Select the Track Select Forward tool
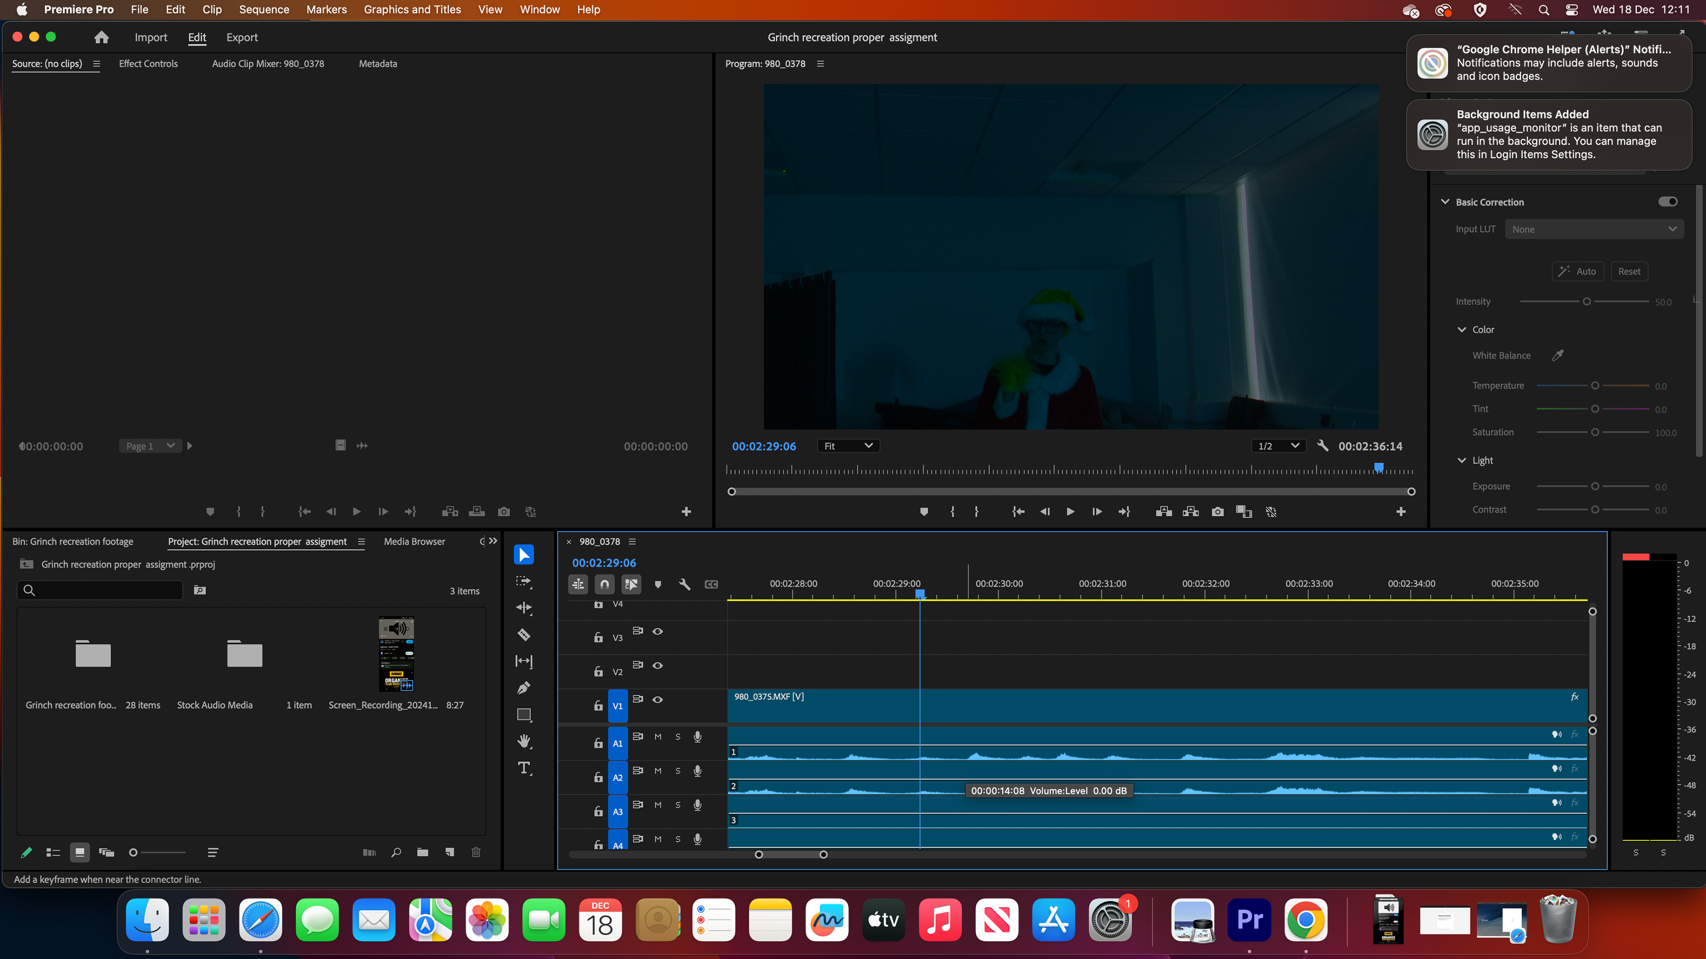 [523, 581]
